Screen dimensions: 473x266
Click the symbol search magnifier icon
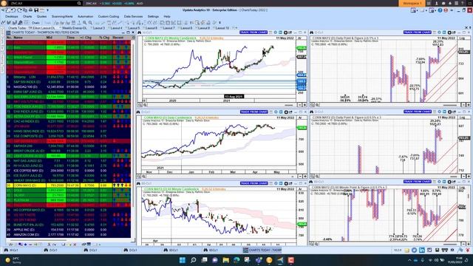[x=79, y=3]
